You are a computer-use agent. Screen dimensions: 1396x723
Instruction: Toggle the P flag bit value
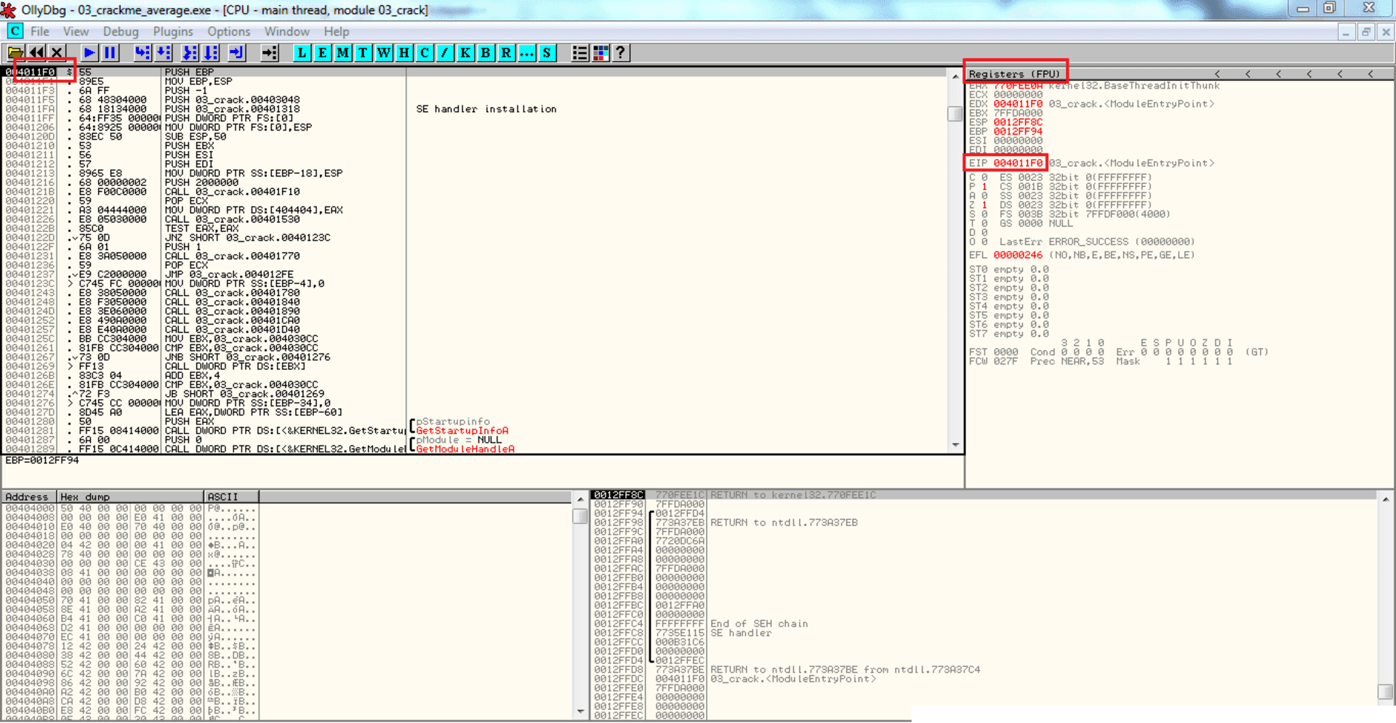(x=984, y=187)
